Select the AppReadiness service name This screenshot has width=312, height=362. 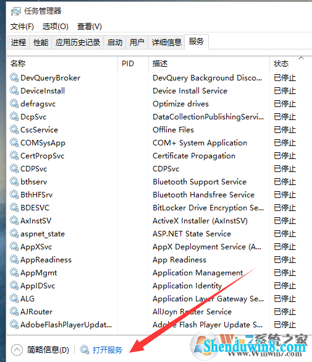tap(46, 260)
